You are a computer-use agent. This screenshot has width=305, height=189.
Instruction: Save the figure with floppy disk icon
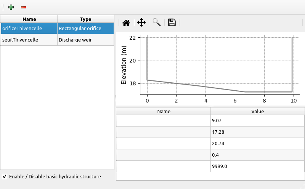(x=172, y=22)
